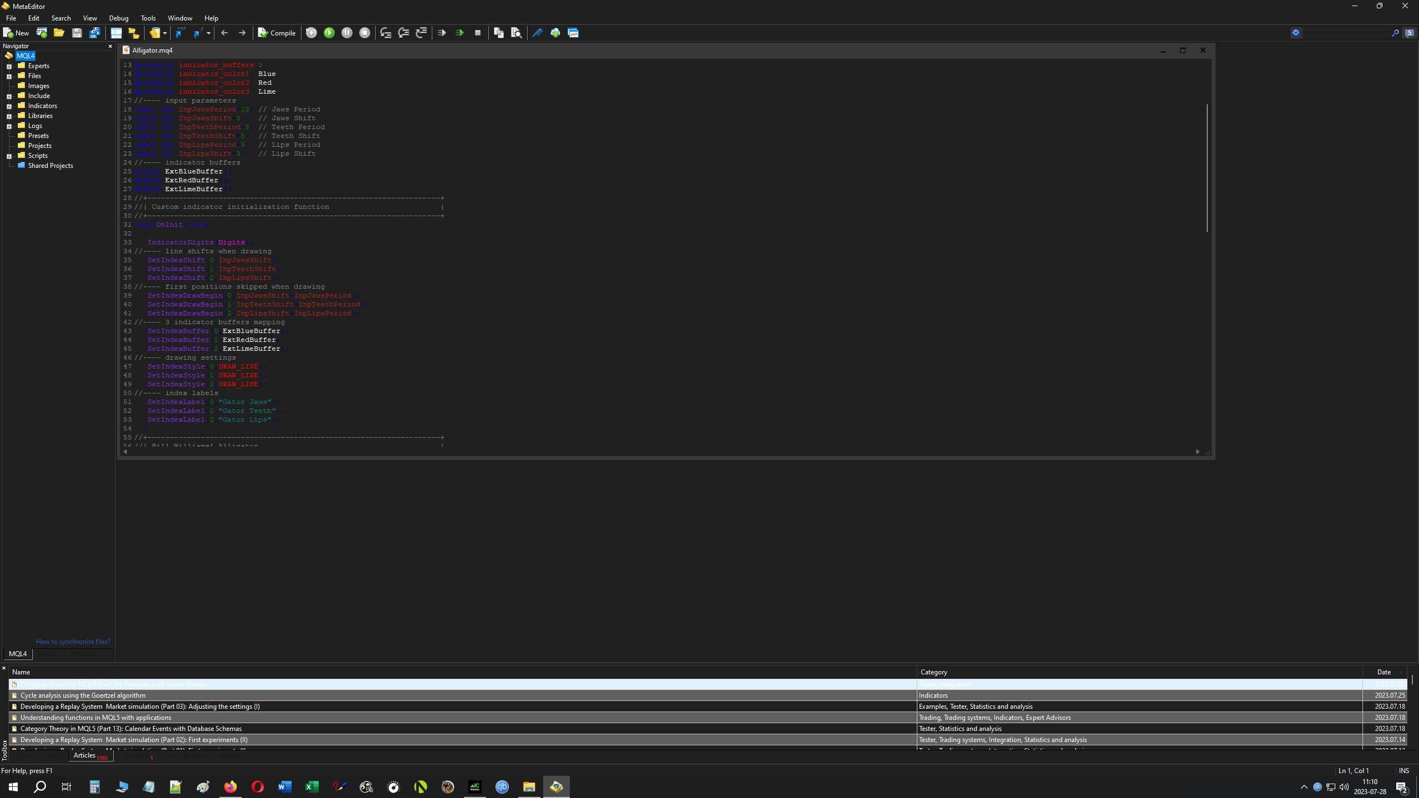Click the How to synchronize files link

pos(73,642)
